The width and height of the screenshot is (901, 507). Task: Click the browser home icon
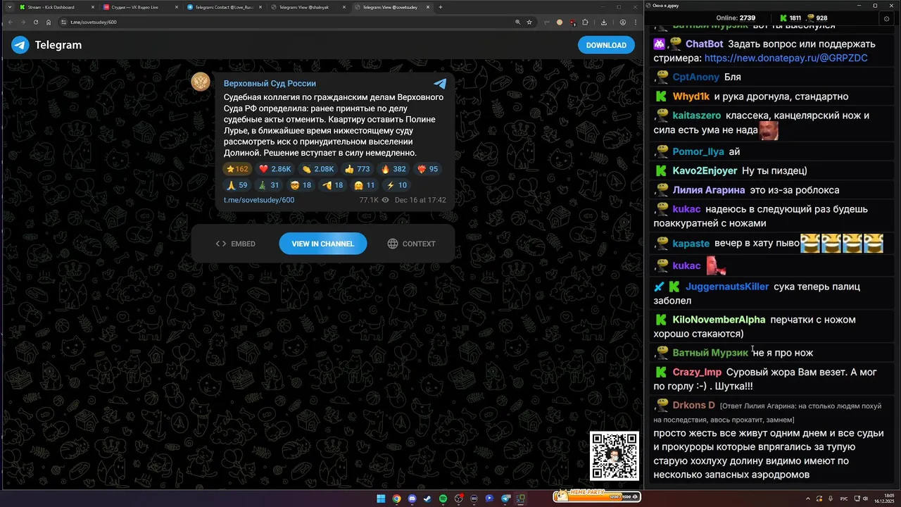49,22
